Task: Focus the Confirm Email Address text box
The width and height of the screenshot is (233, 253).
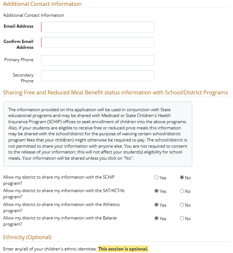Action: pyautogui.click(x=98, y=42)
